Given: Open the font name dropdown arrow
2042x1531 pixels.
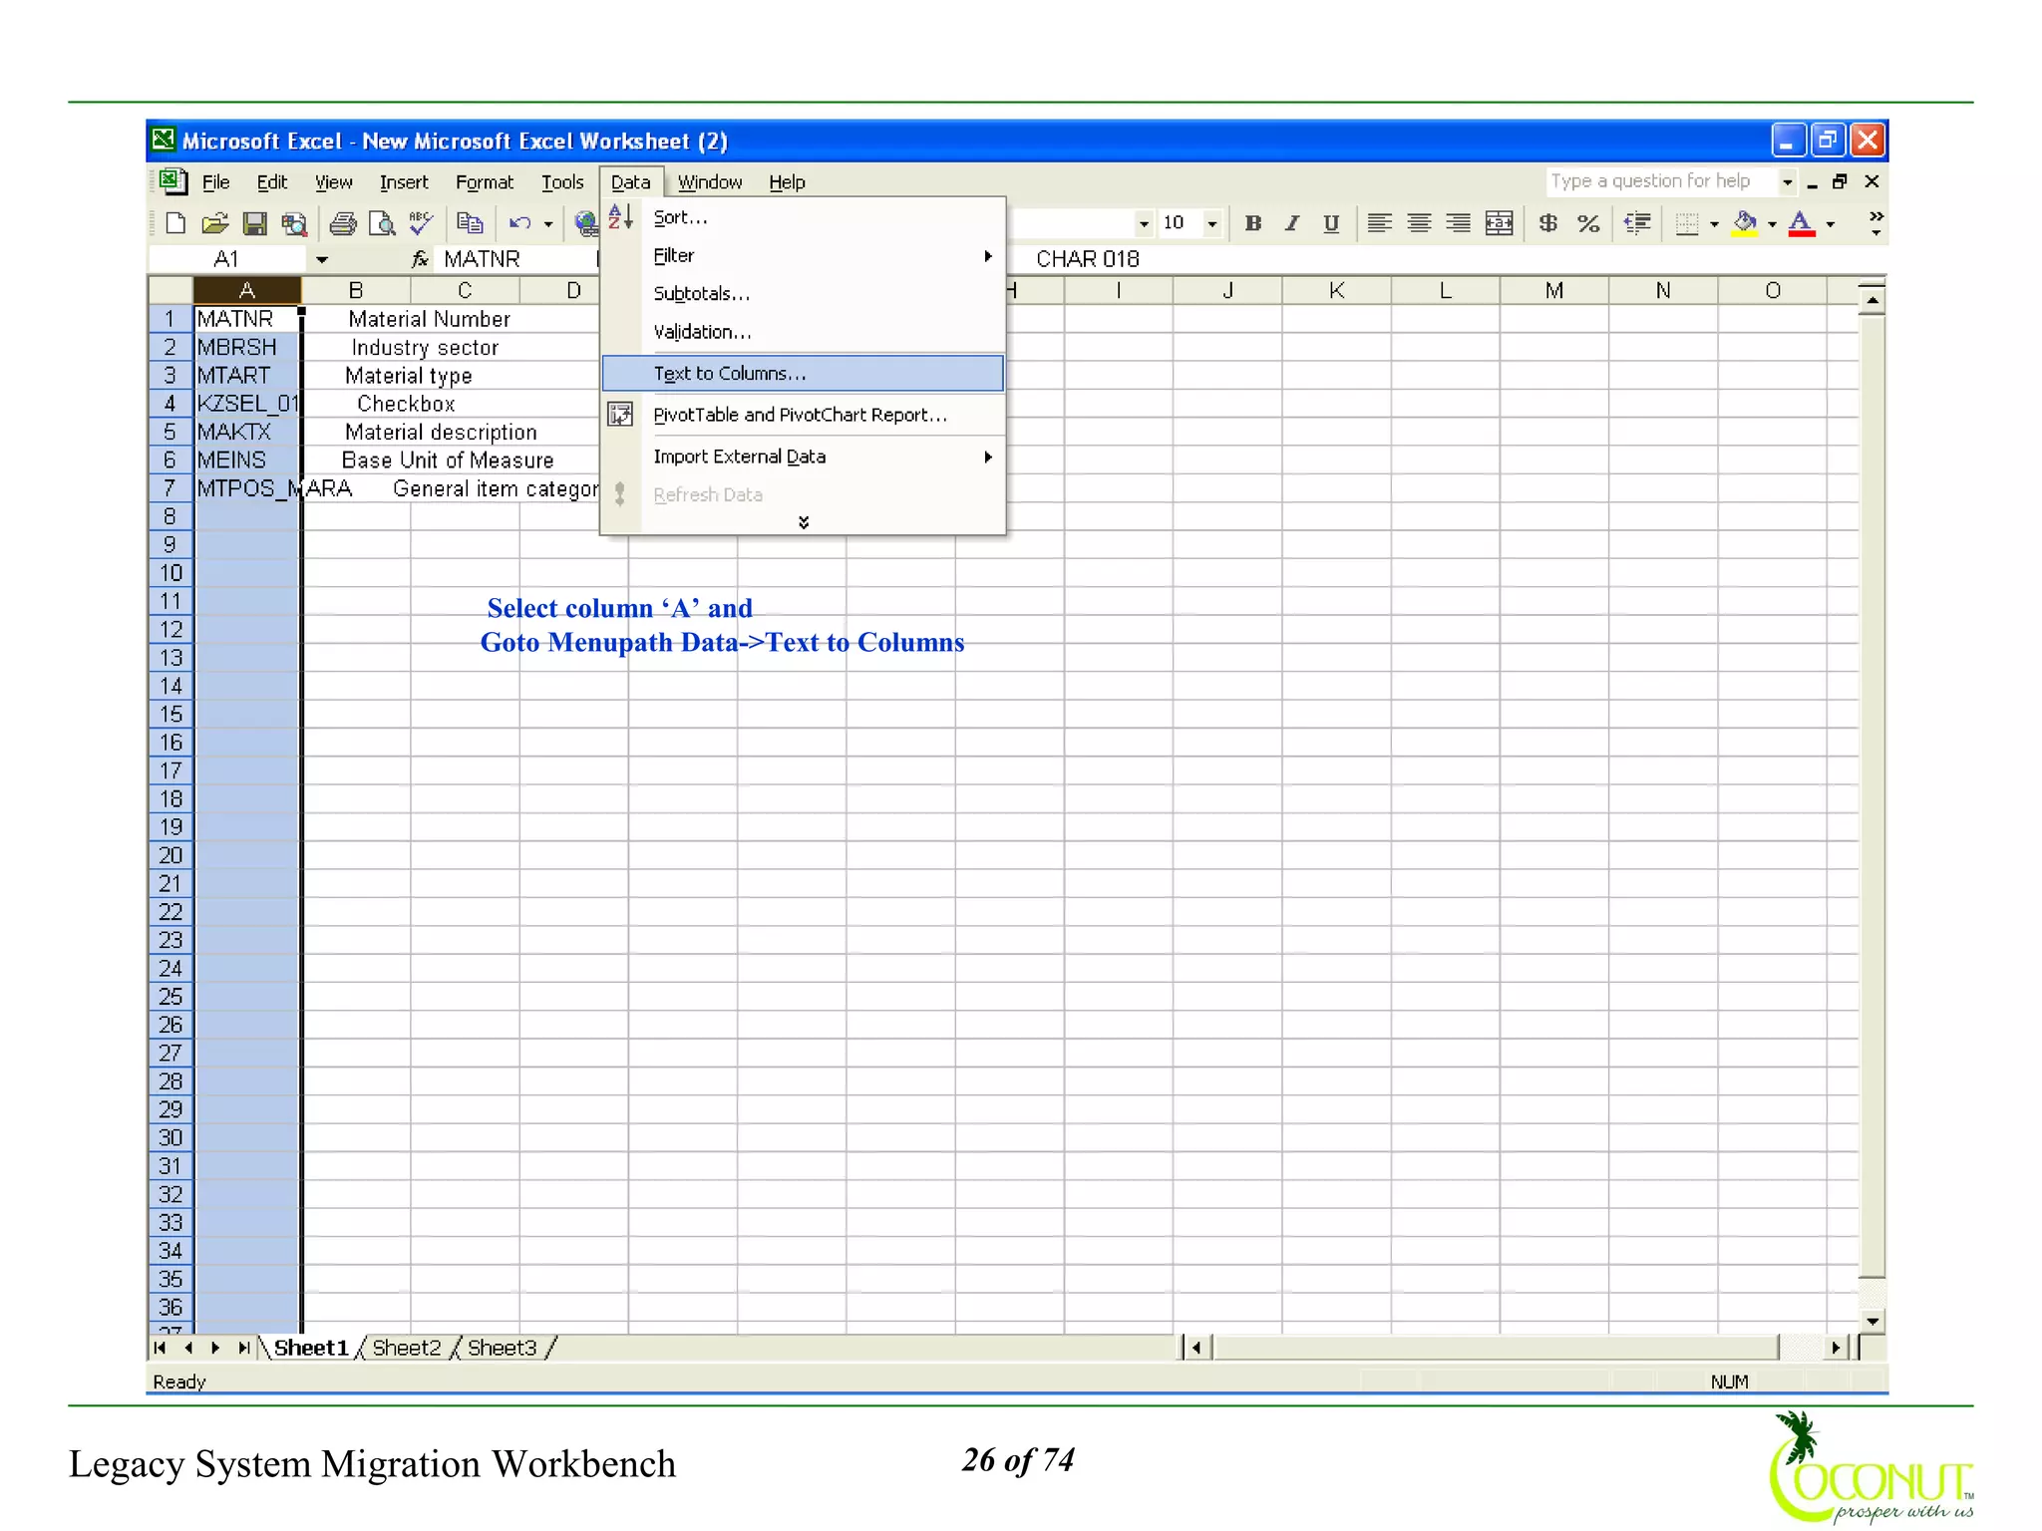Looking at the screenshot, I should click(x=1144, y=224).
